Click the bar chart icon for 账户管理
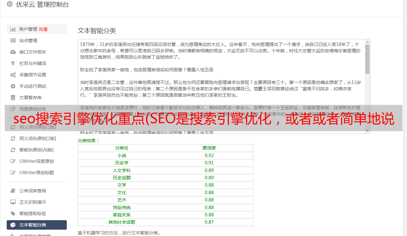 (x=13, y=29)
